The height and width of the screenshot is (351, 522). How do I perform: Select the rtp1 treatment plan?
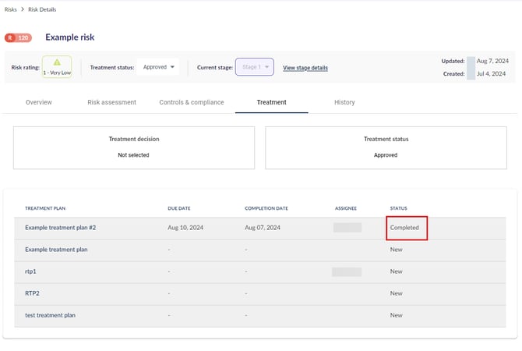coord(32,271)
